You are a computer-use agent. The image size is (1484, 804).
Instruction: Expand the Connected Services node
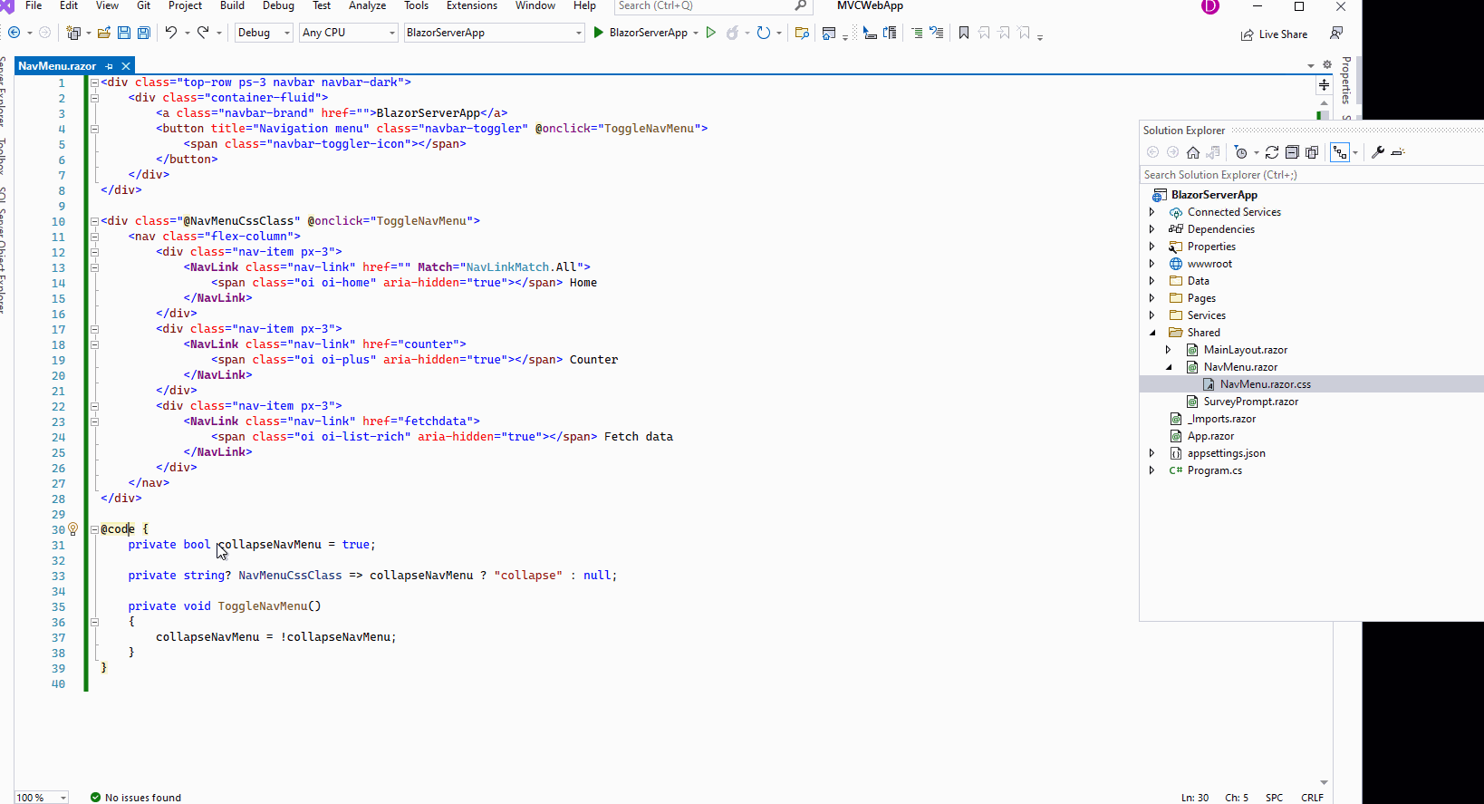pyautogui.click(x=1152, y=212)
